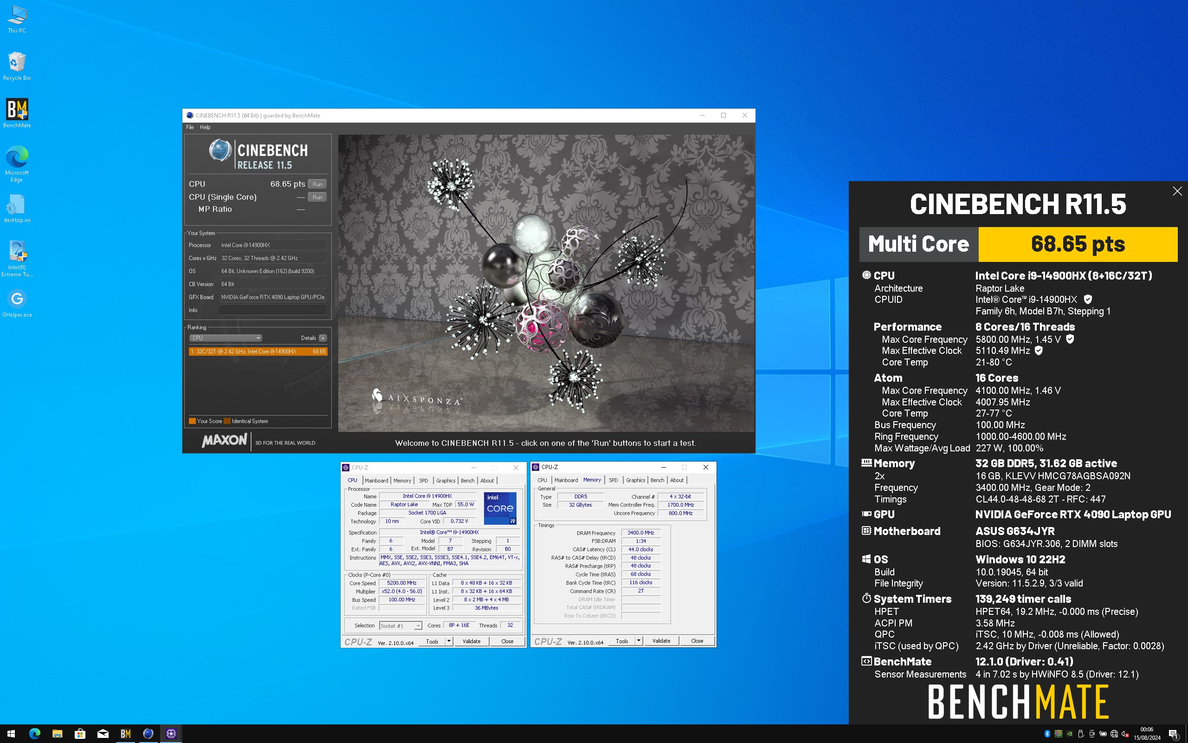The width and height of the screenshot is (1188, 743).
Task: Open File Explorer from the taskbar
Action: 58,734
